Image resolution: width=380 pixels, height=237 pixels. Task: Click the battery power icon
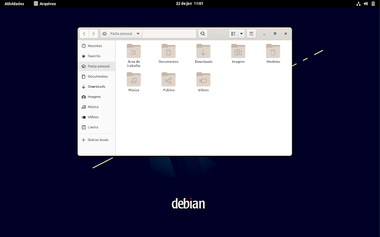(x=373, y=4)
